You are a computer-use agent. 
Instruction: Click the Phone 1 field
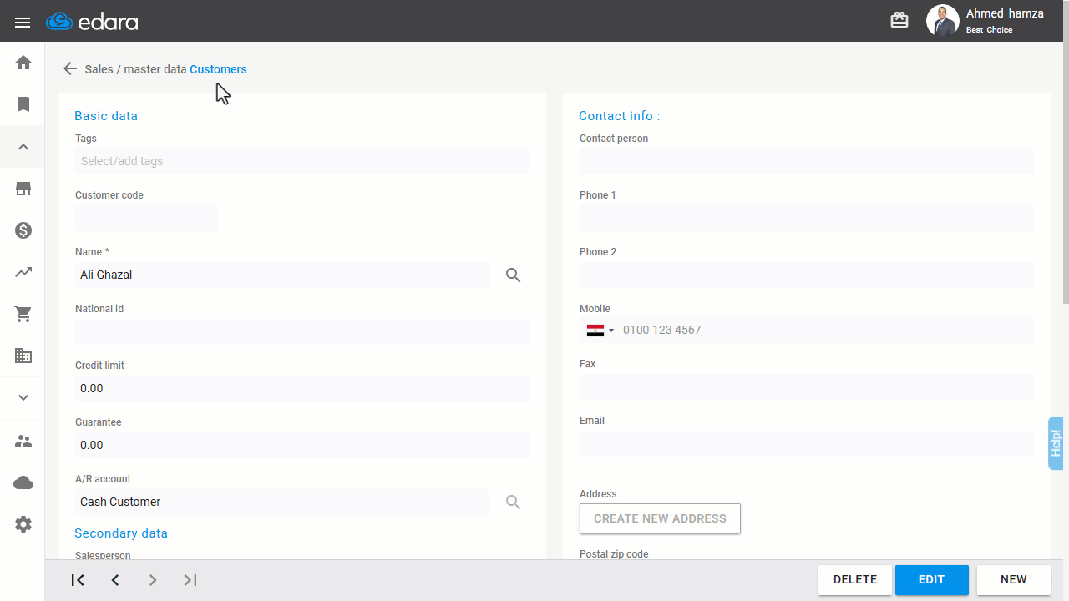(x=807, y=218)
